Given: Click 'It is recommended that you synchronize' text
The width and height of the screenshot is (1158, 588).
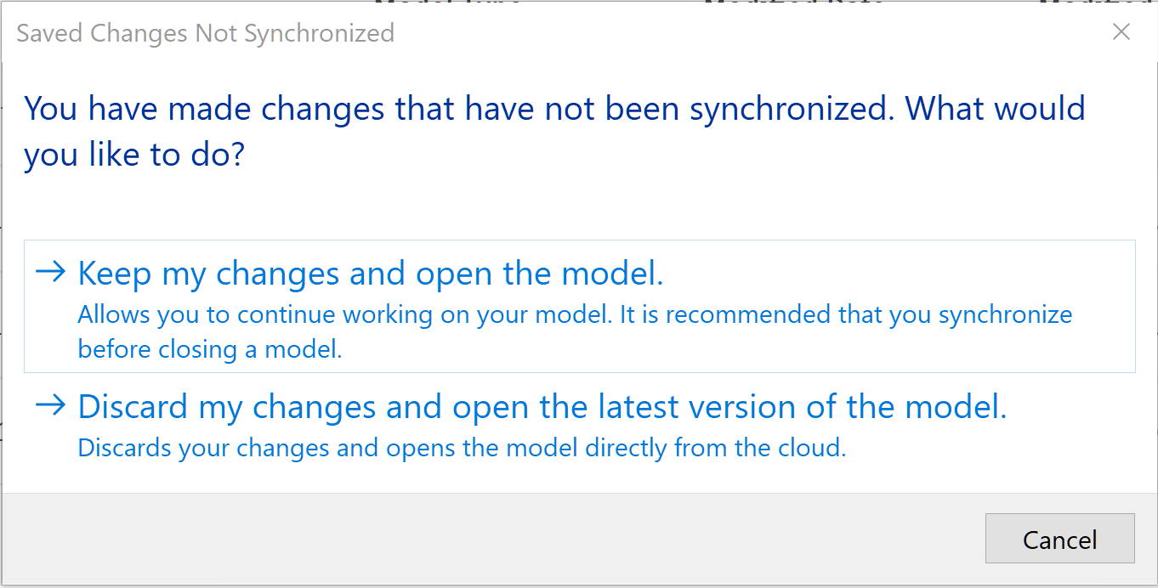Looking at the screenshot, I should (846, 315).
